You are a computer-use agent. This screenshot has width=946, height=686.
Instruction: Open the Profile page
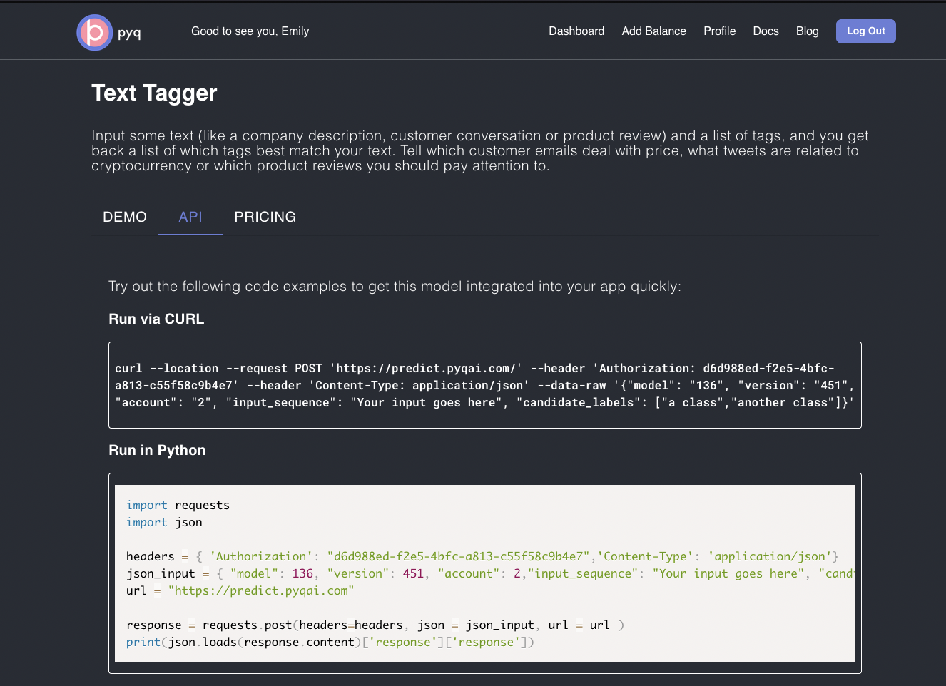(719, 31)
